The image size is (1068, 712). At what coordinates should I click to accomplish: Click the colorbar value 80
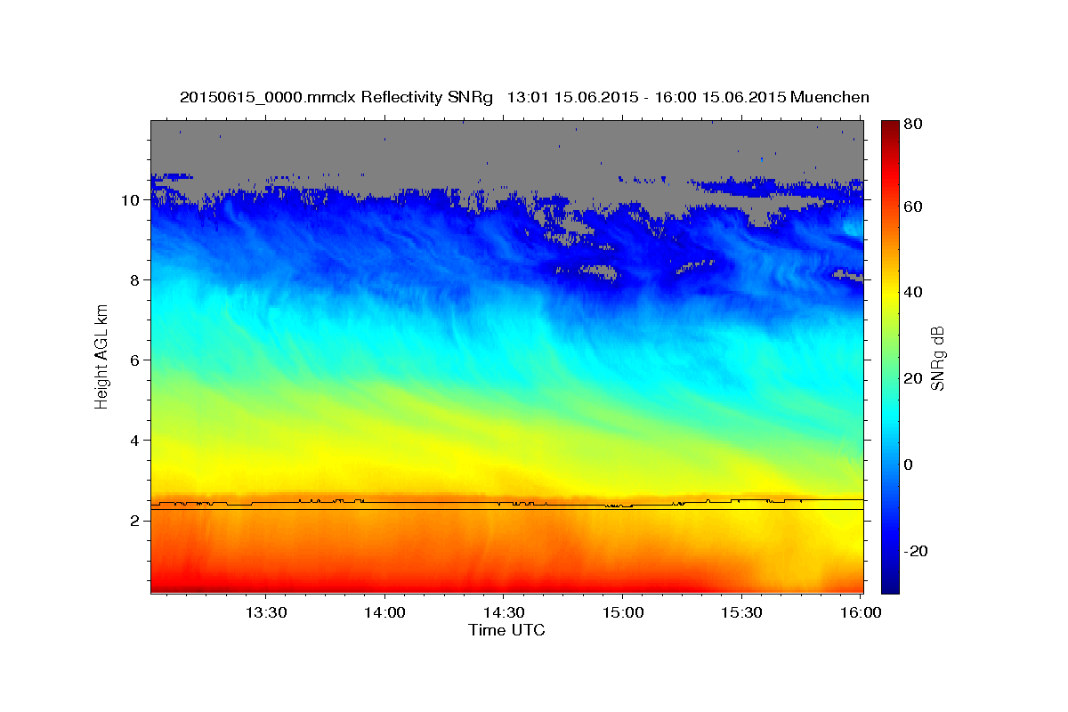(912, 124)
